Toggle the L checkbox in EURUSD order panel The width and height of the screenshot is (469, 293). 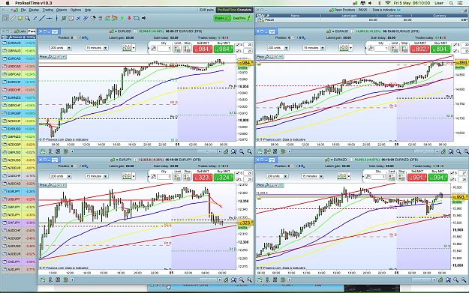click(x=238, y=51)
